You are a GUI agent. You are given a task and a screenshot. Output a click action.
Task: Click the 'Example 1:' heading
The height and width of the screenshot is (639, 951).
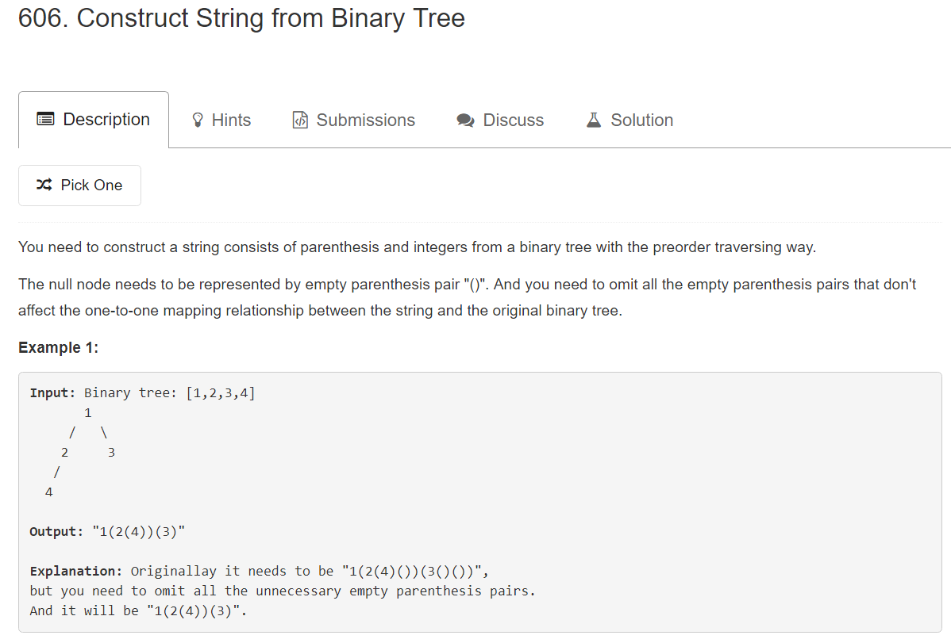click(58, 348)
